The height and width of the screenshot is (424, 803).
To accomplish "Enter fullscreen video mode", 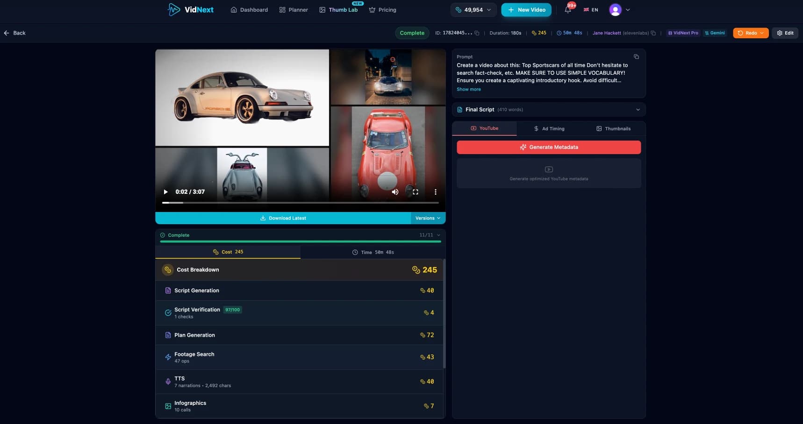I will (x=416, y=192).
